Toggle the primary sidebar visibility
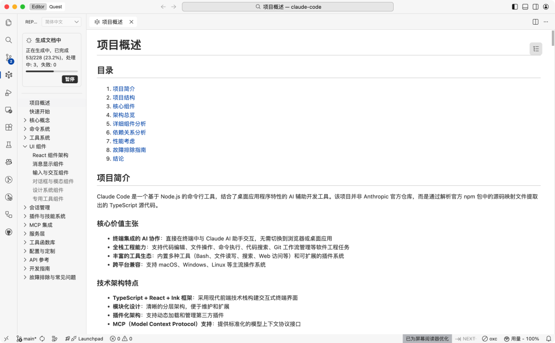 pos(514,7)
